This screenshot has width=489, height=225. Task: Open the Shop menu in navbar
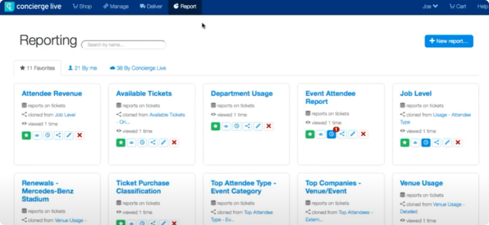82,7
